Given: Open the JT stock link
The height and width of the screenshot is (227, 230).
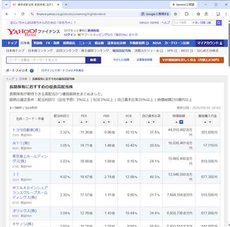Looking at the screenshot, I should (x=16, y=174).
